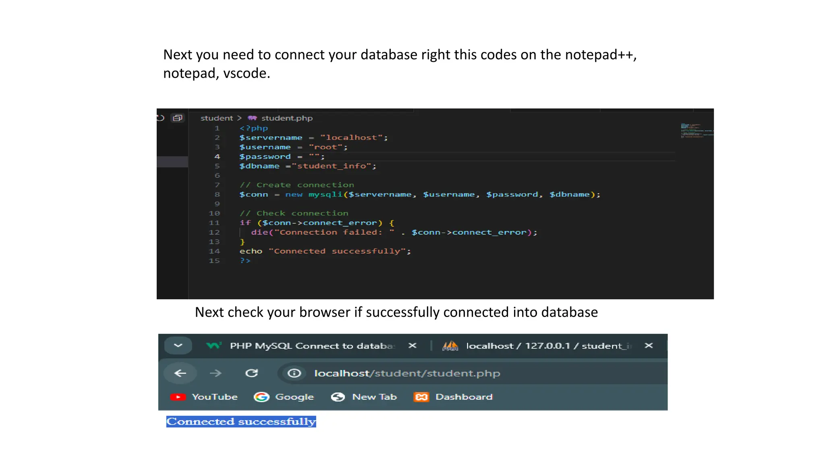The image size is (825, 464).
Task: Close the localhost 127.0.0.1 tab
Action: 649,346
